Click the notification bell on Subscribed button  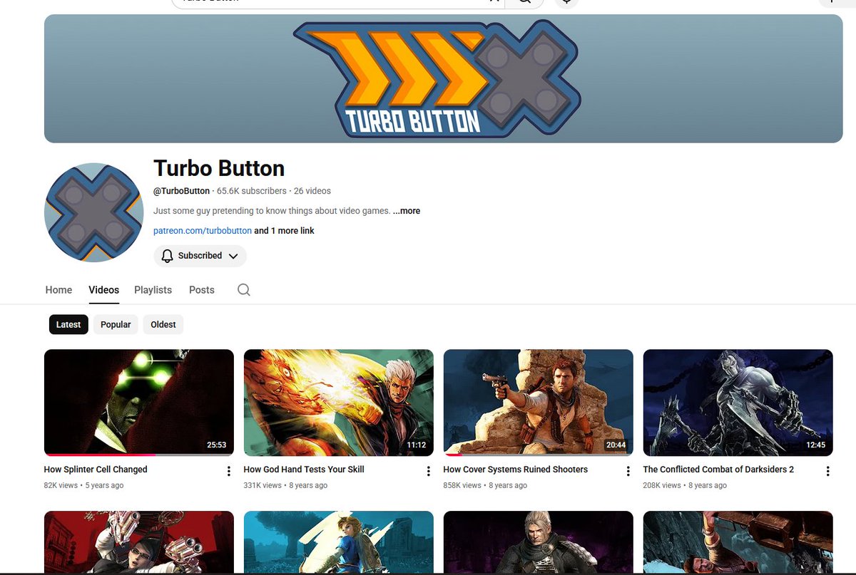(168, 256)
